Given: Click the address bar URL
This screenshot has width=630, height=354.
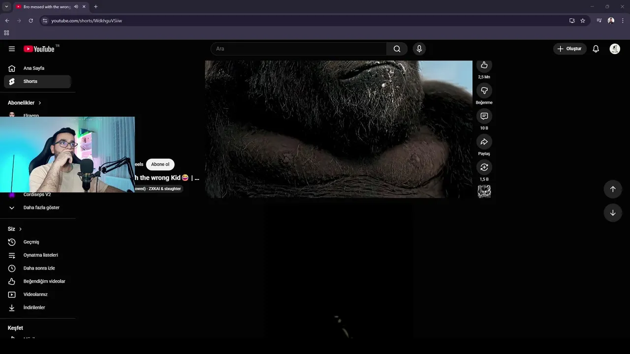Looking at the screenshot, I should [87, 21].
